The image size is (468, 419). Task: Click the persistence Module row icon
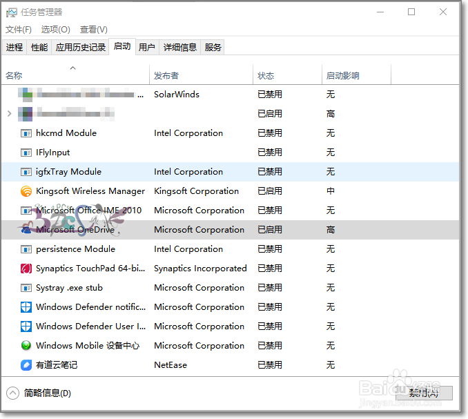click(26, 249)
